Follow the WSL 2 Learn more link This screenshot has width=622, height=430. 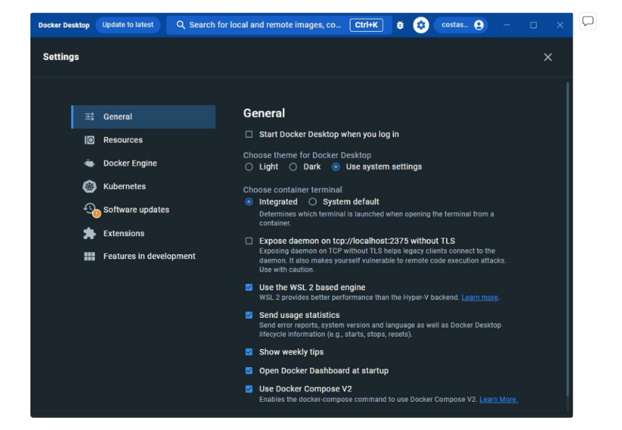[479, 298]
